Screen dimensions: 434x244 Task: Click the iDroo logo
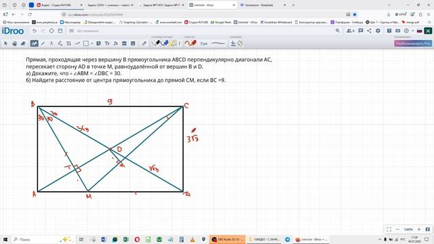click(x=13, y=30)
